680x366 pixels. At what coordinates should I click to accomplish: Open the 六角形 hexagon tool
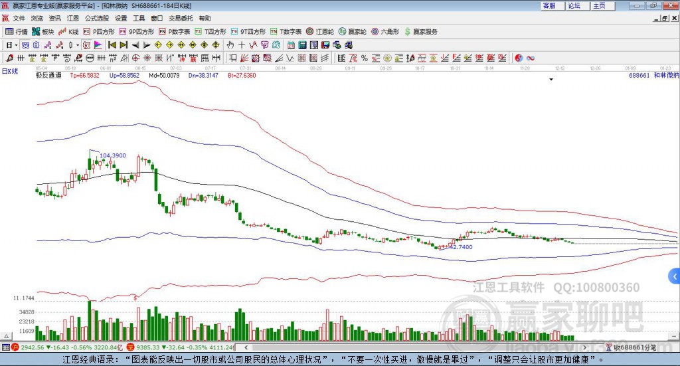pyautogui.click(x=385, y=32)
